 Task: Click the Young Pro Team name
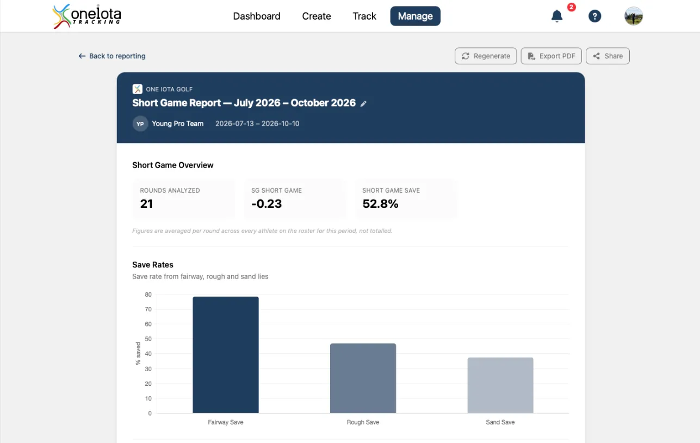pos(178,124)
